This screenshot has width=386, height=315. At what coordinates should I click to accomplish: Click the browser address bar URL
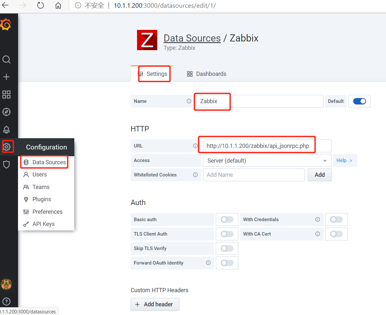(x=165, y=5)
